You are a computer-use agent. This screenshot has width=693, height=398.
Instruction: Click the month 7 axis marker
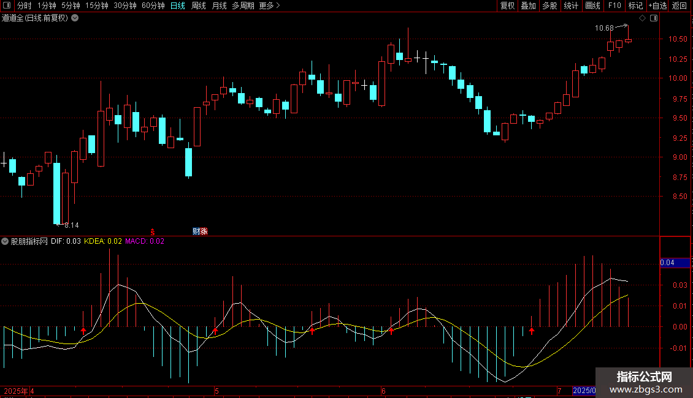pyautogui.click(x=559, y=391)
